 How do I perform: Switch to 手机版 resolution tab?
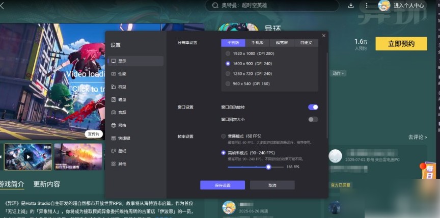click(x=258, y=43)
